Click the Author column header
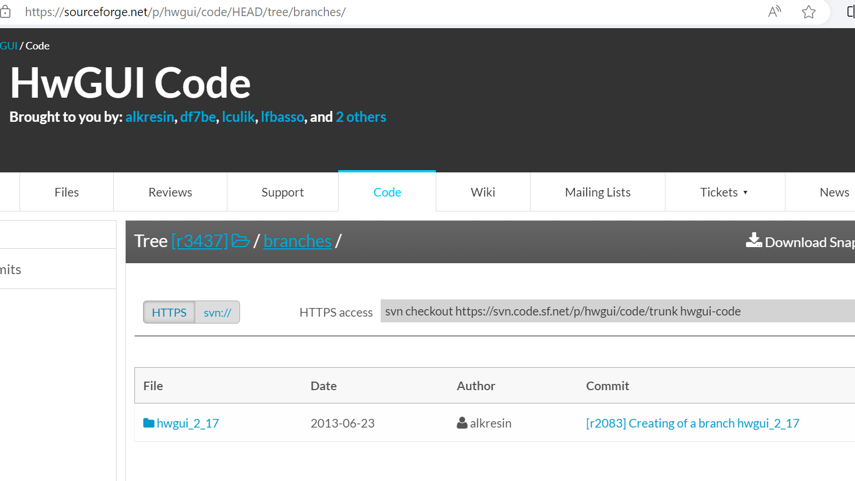 click(x=476, y=386)
